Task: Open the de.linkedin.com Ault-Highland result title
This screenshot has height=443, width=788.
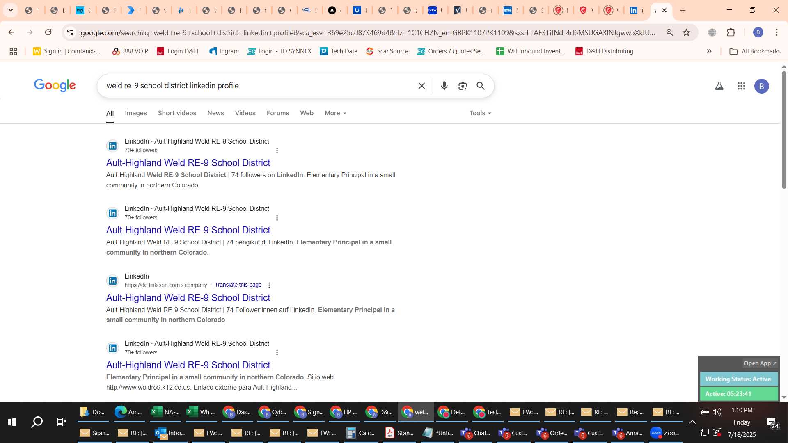Action: point(188,298)
